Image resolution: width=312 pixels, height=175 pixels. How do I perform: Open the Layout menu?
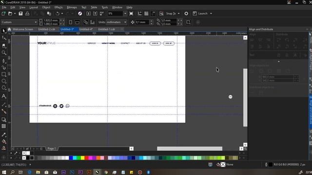(34, 7)
